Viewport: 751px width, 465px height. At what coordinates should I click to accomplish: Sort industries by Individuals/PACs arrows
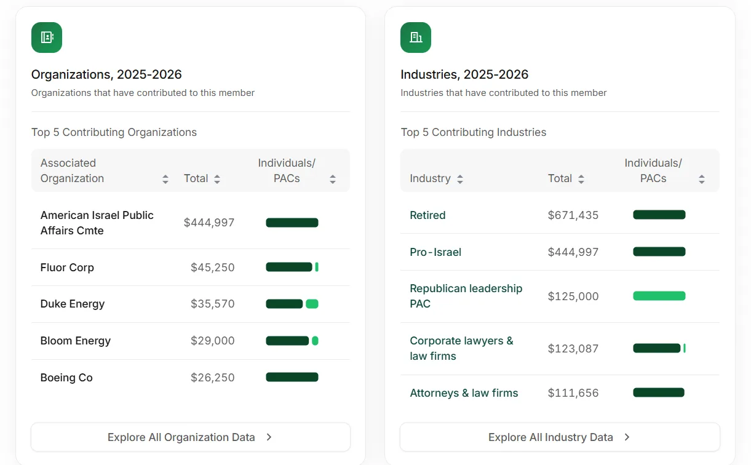pos(702,179)
